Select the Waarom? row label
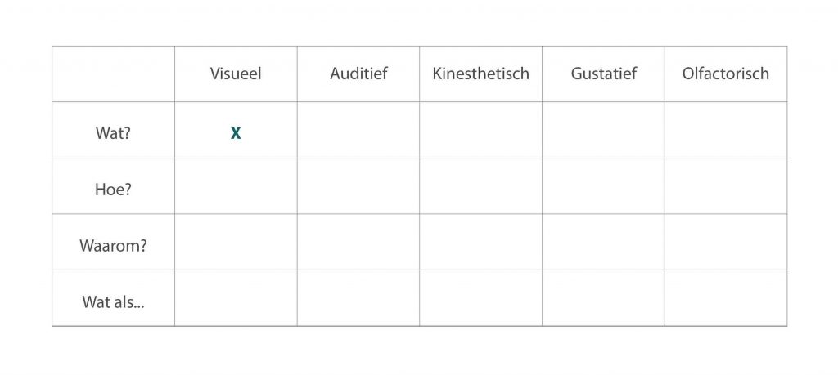Image resolution: width=838 pixels, height=375 pixels. pyautogui.click(x=113, y=244)
